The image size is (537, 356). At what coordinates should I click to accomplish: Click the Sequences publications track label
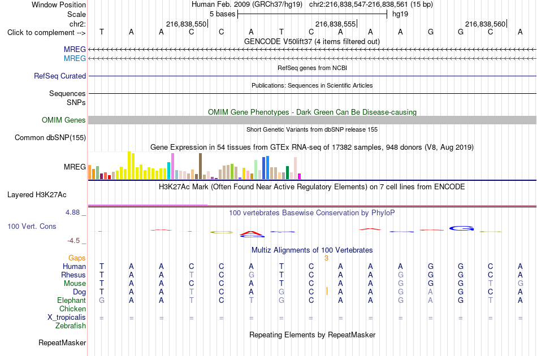tap(67, 93)
